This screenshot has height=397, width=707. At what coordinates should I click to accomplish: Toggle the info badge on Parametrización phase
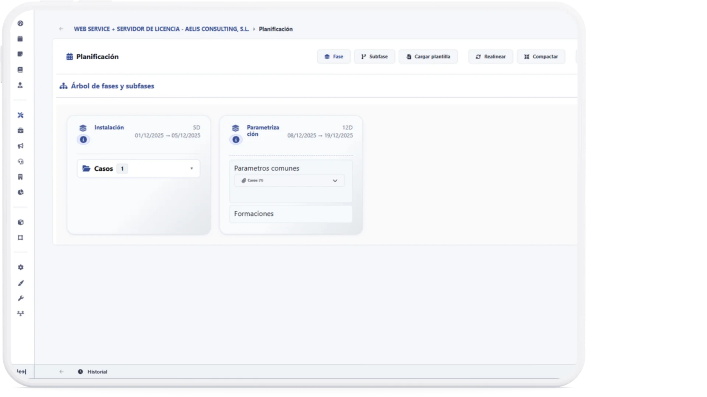235,140
